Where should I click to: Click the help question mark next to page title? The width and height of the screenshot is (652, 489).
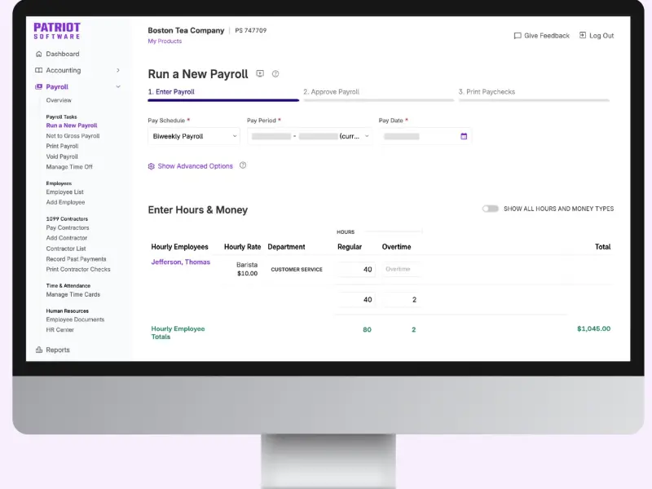click(275, 74)
